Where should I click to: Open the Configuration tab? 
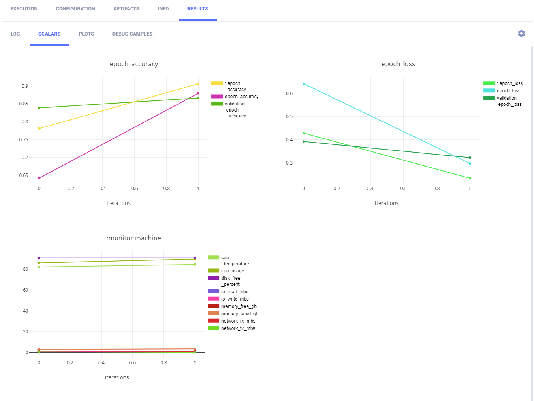[75, 9]
